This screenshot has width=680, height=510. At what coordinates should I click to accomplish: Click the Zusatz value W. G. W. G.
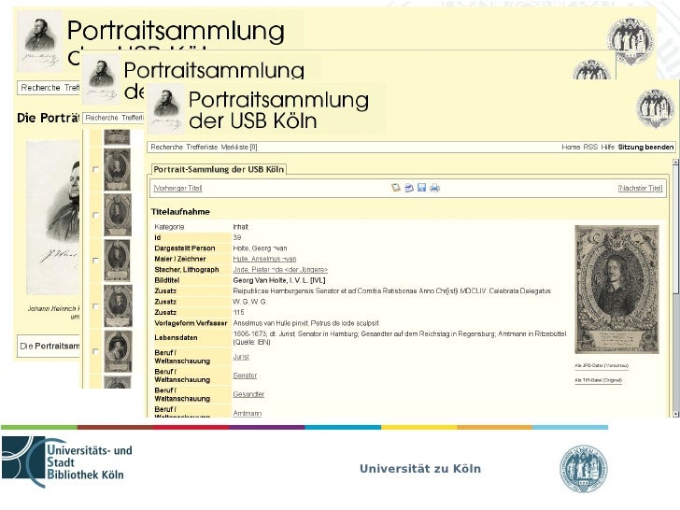(249, 302)
